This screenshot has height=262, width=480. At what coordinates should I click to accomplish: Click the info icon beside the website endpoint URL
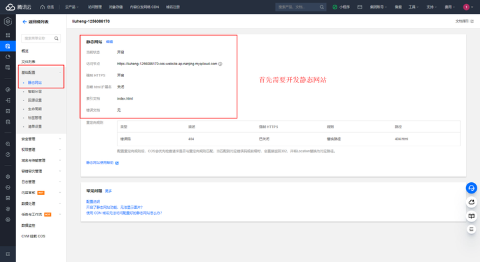pos(220,64)
